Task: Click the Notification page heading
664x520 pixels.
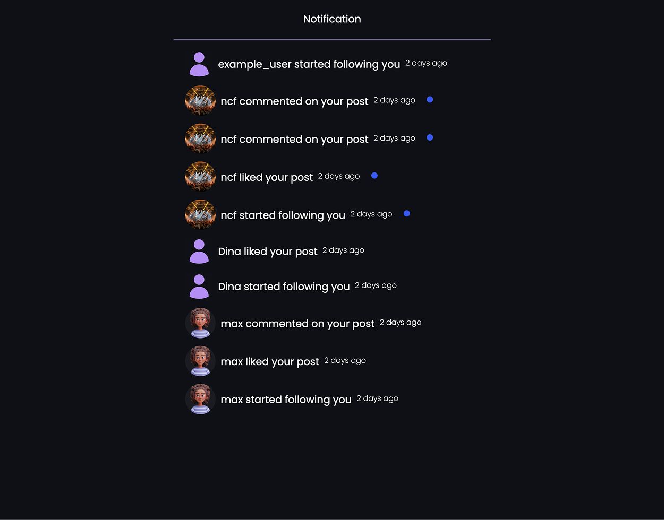Action: coord(332,19)
